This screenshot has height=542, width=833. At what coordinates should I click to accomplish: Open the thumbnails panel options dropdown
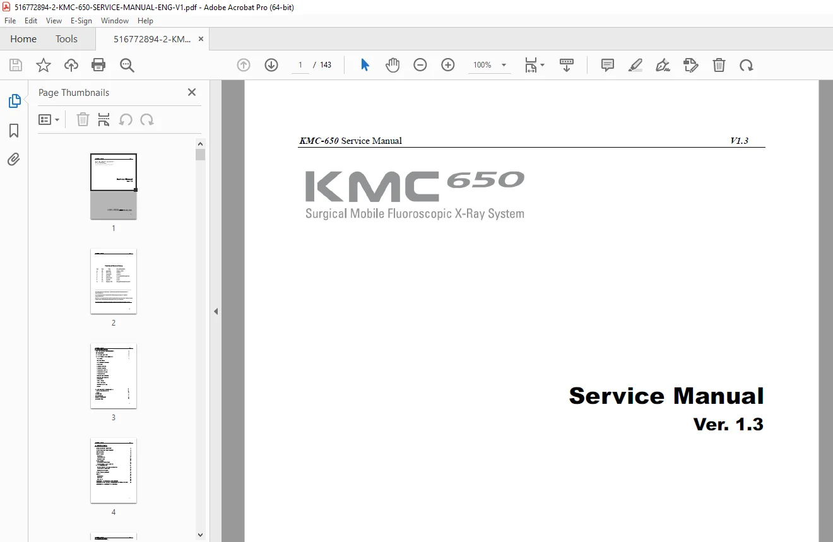point(49,120)
